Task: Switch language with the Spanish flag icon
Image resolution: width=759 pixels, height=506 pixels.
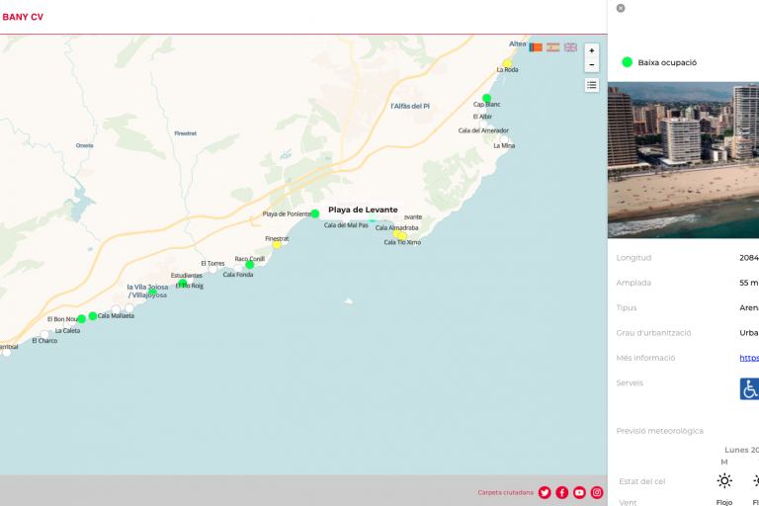Action: [x=552, y=47]
